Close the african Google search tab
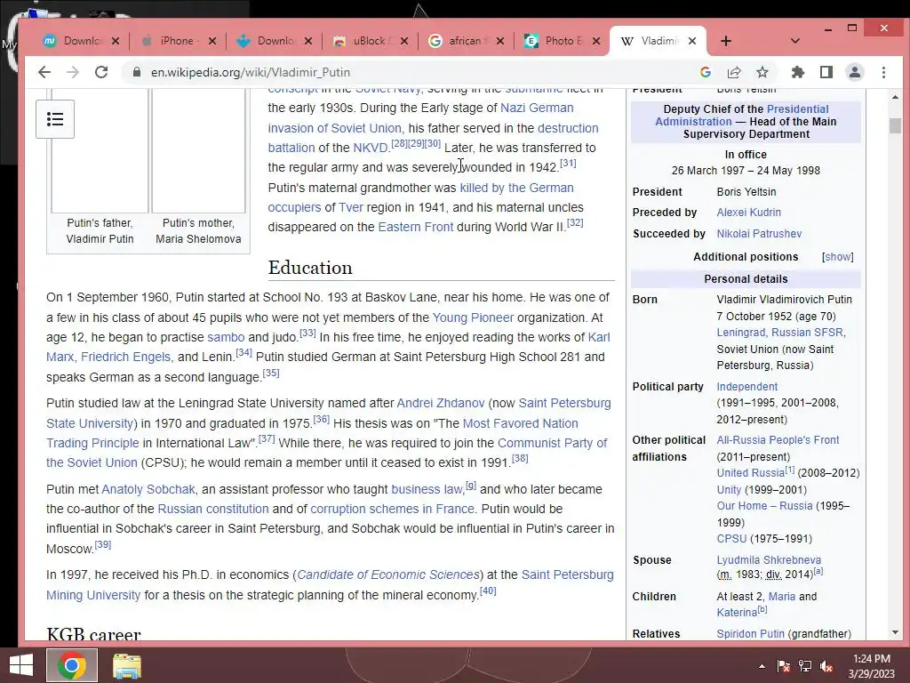This screenshot has width=910, height=683. pos(500,41)
